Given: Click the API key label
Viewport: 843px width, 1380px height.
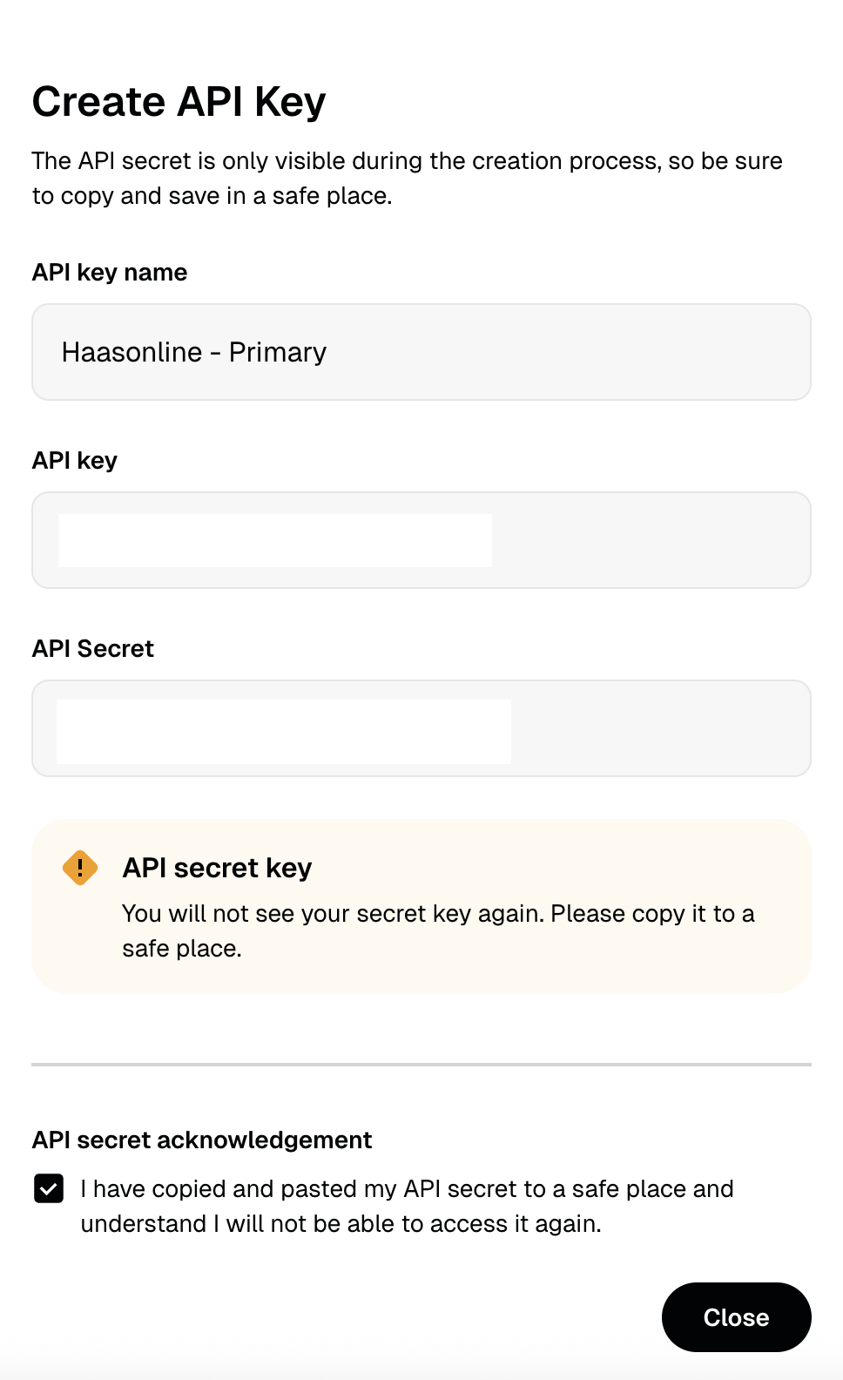Looking at the screenshot, I should point(75,460).
